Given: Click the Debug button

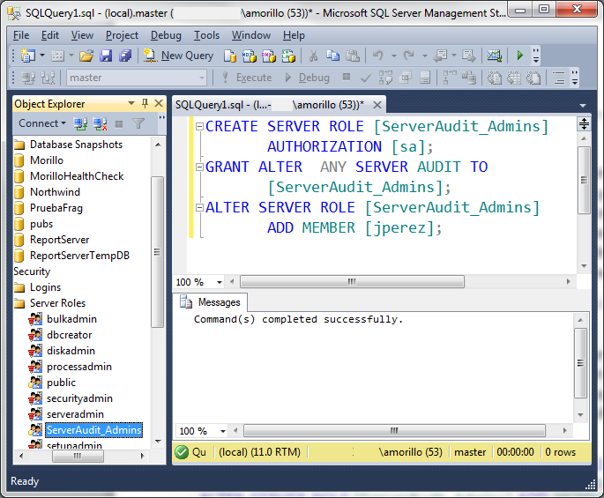Looking at the screenshot, I should pos(307,78).
